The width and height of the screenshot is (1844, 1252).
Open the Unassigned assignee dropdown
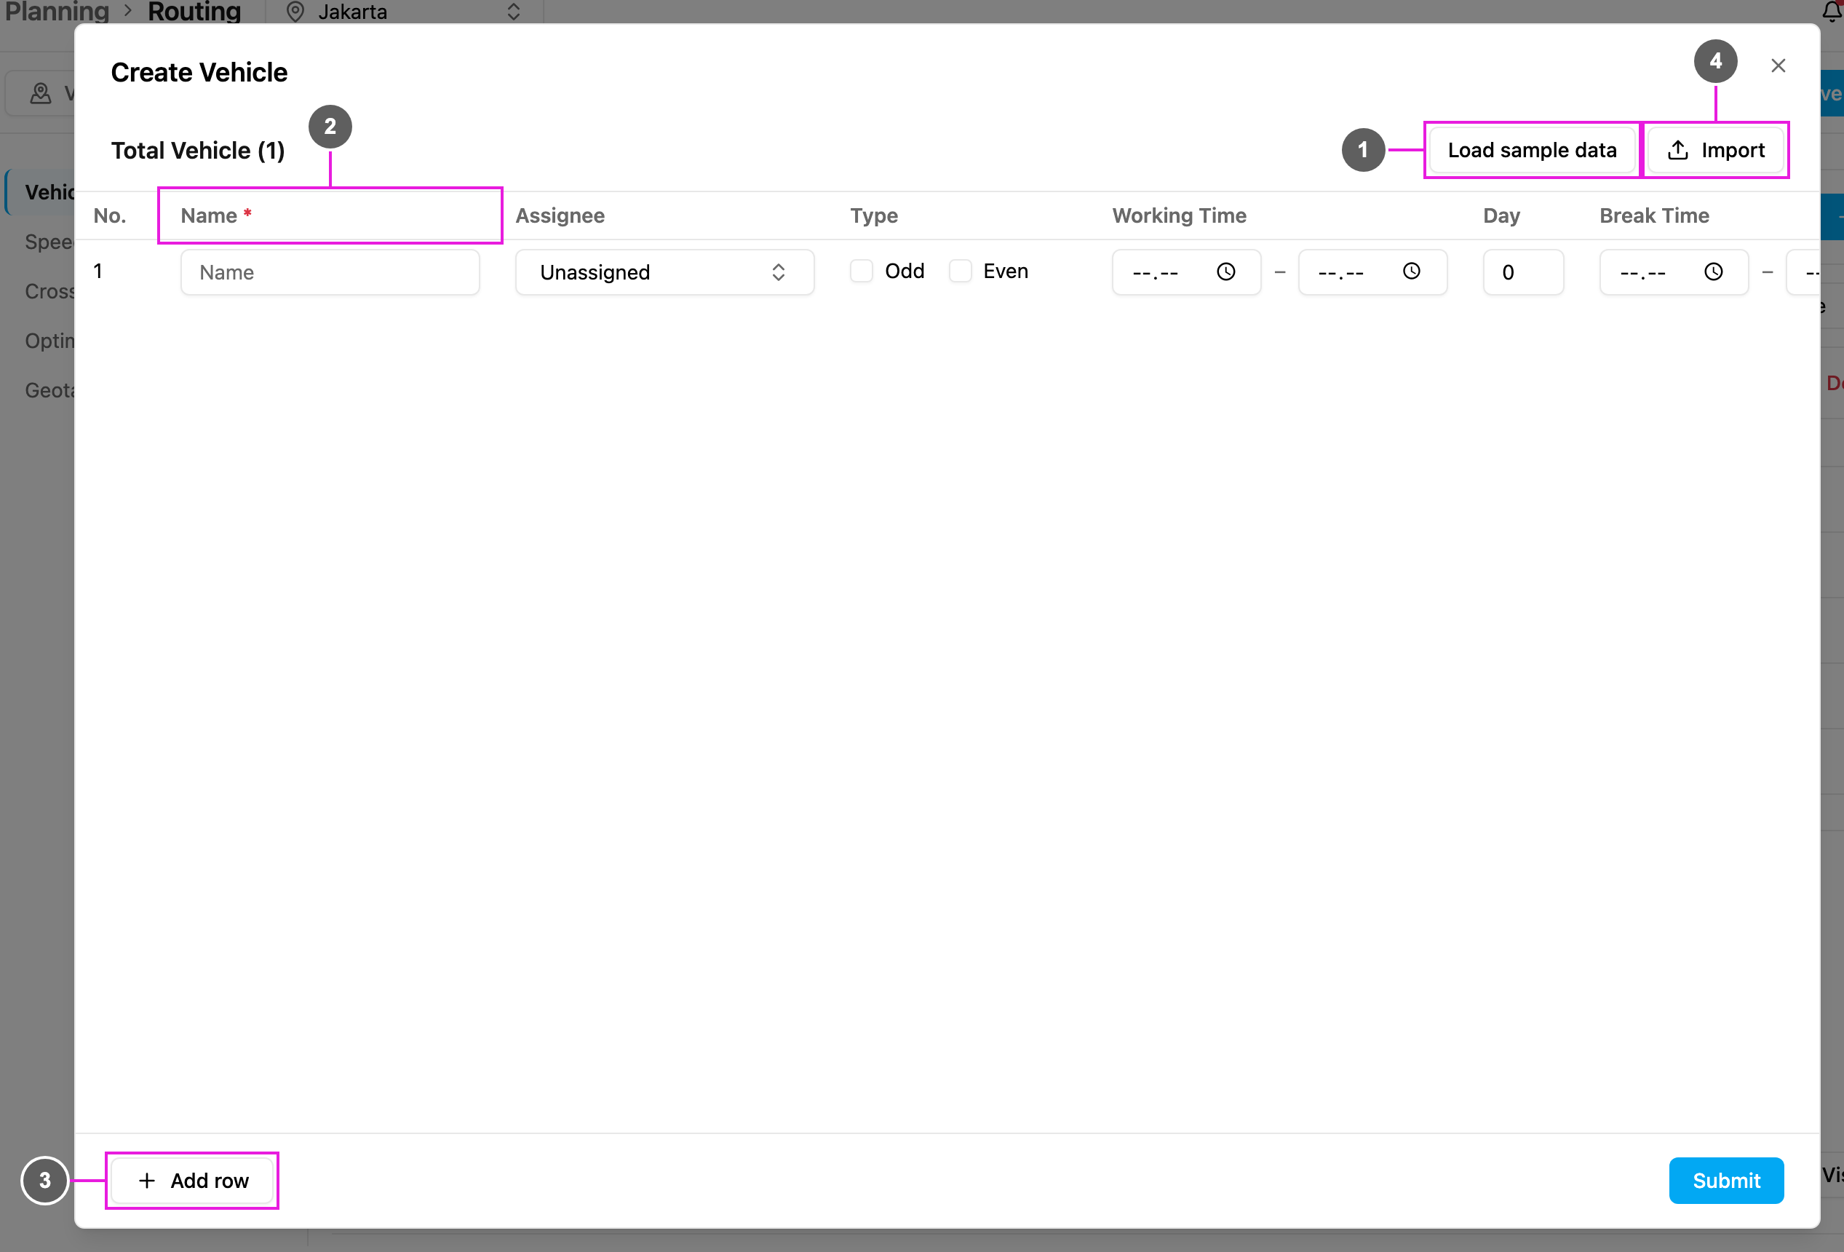[664, 272]
